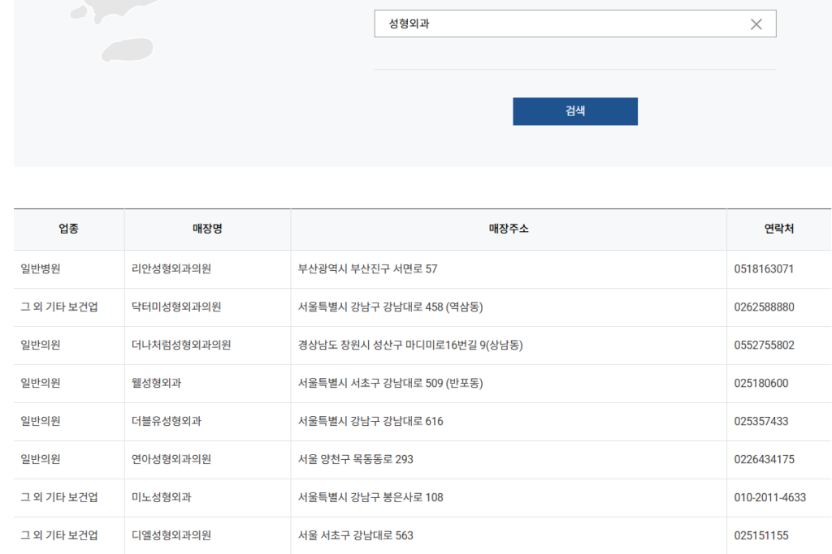The width and height of the screenshot is (832, 554).
Task: Click the 연락처 column header
Action: click(778, 229)
